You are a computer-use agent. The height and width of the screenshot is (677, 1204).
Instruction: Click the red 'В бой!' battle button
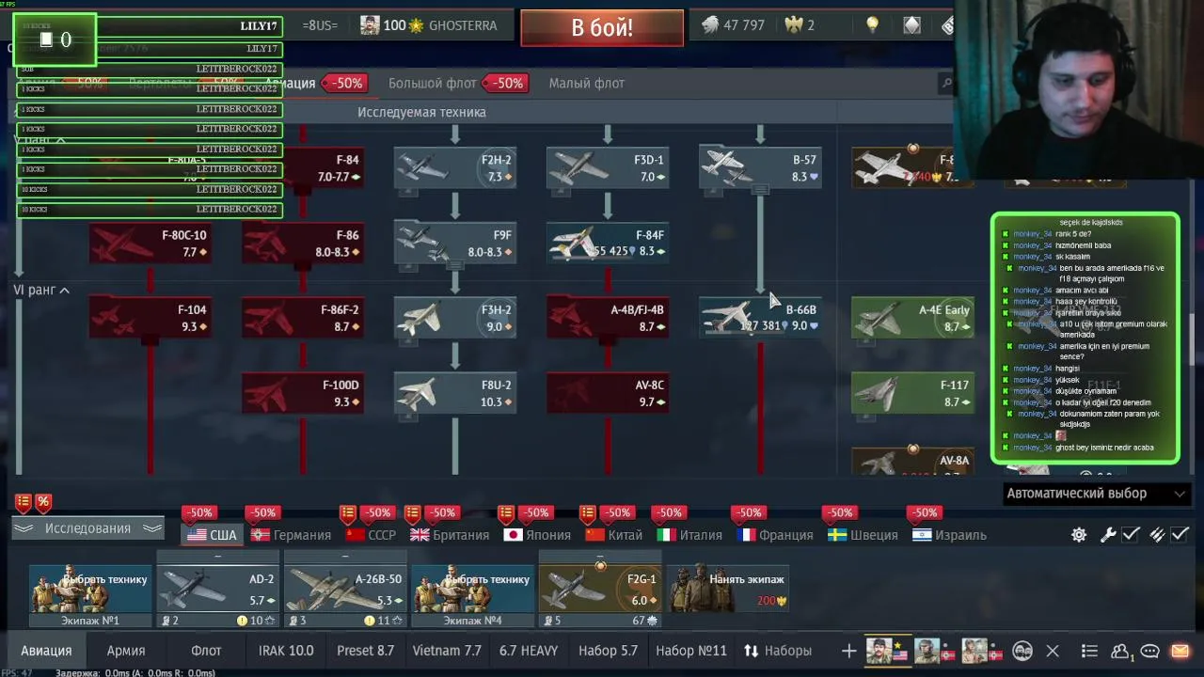tap(602, 27)
